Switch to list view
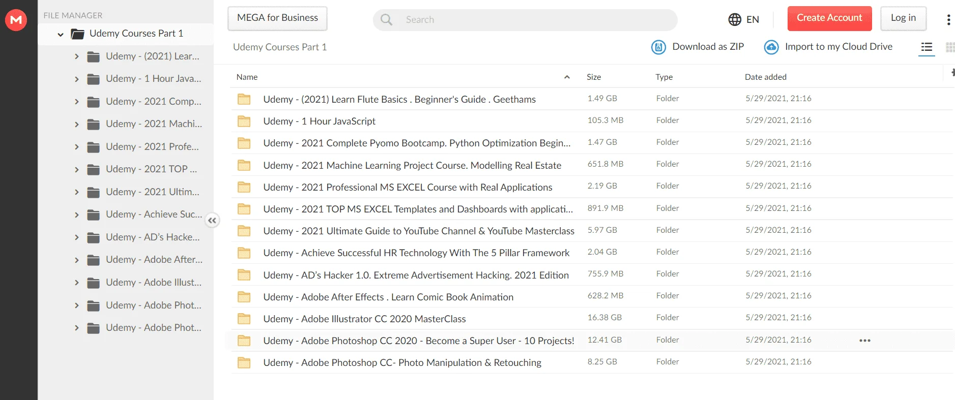Image resolution: width=955 pixels, height=400 pixels. coord(927,47)
